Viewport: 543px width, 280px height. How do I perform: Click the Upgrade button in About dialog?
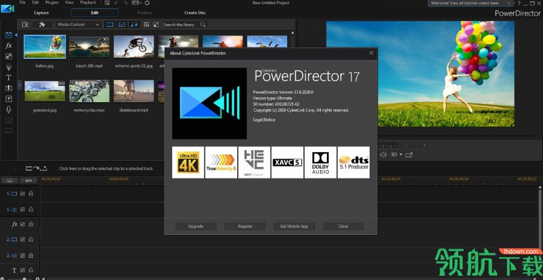click(x=196, y=226)
